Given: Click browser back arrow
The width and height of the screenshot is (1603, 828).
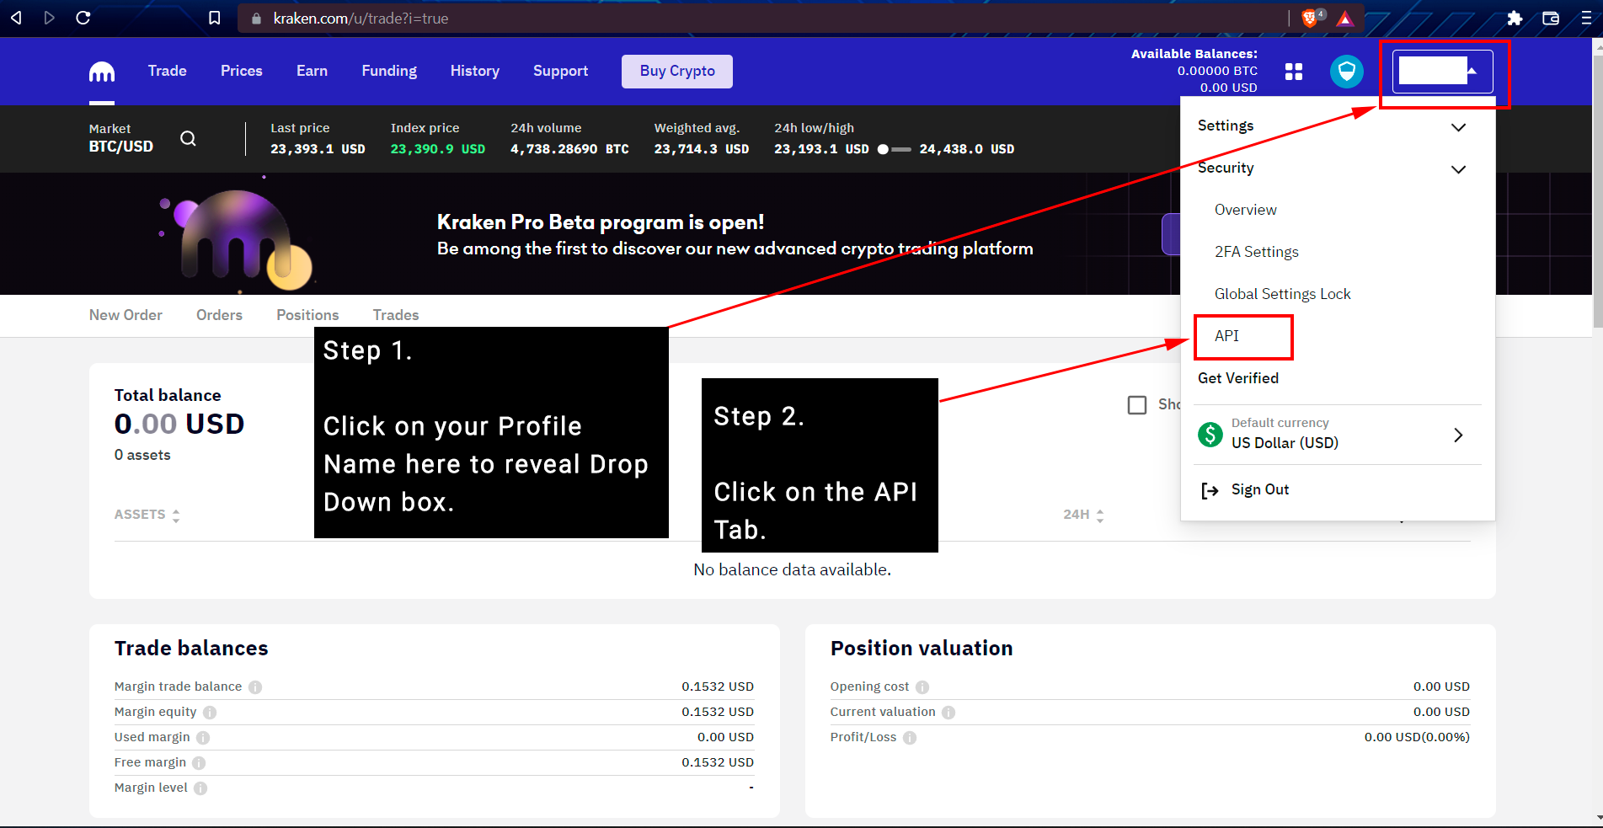Looking at the screenshot, I should [16, 18].
